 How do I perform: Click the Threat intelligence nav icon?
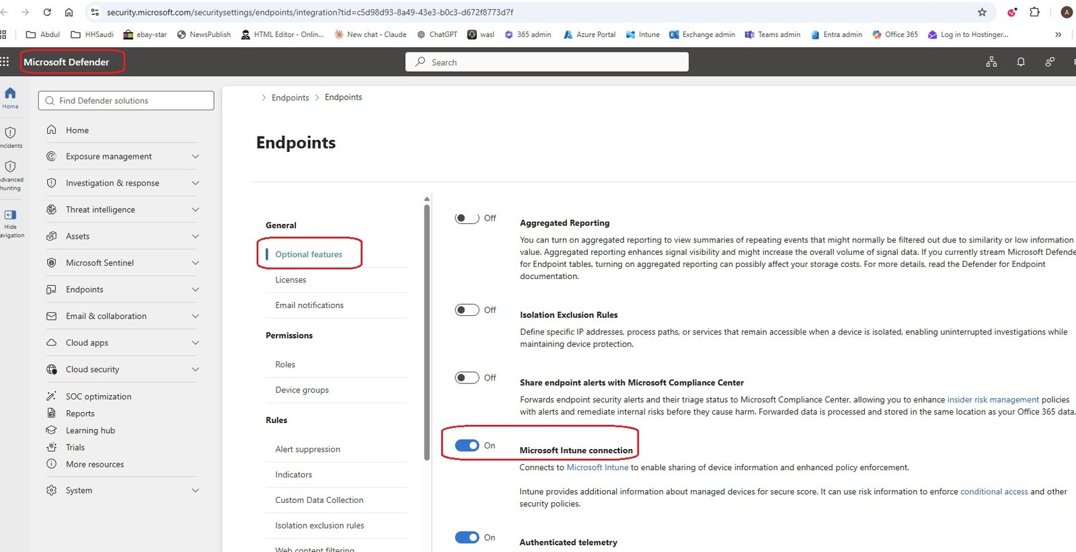tap(51, 210)
